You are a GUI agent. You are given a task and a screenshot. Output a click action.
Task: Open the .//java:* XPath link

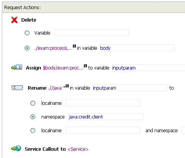point(57,88)
